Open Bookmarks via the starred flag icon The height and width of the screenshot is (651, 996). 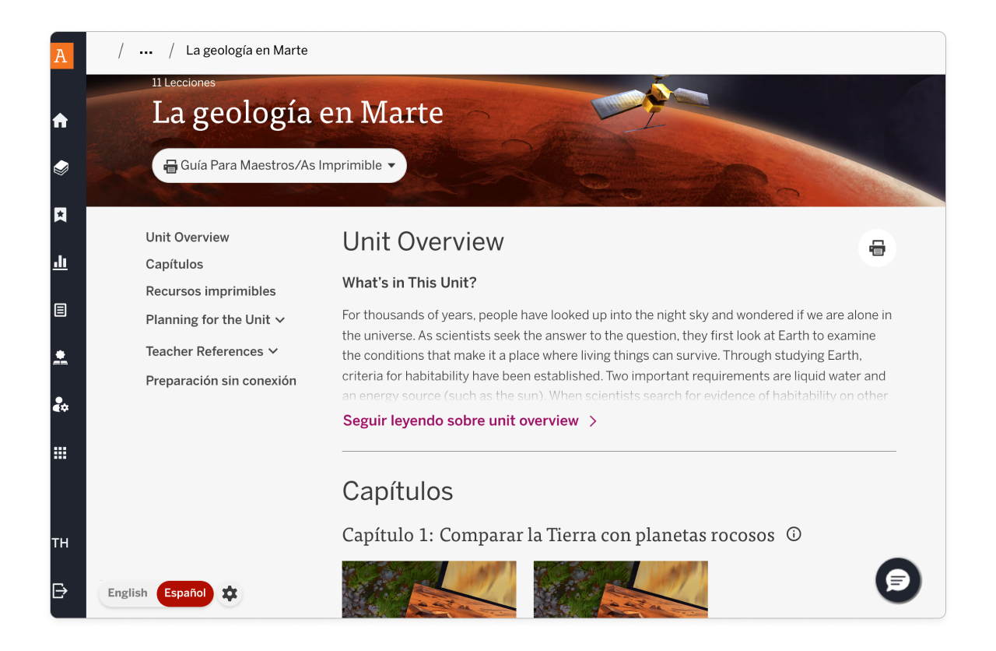coord(60,215)
